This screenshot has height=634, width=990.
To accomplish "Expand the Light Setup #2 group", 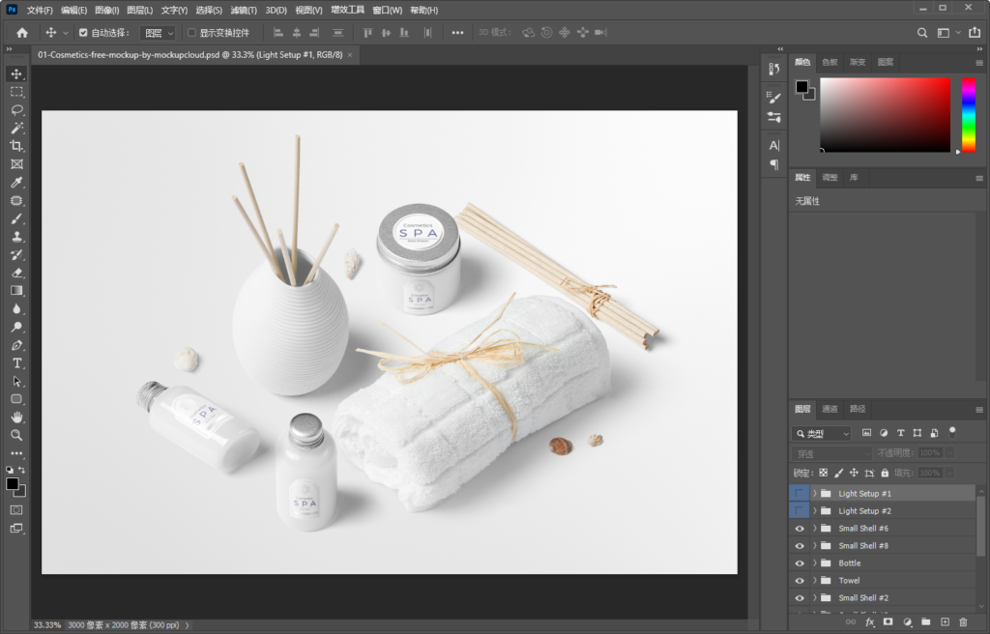I will [x=814, y=511].
